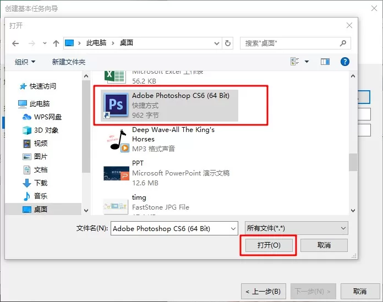Click the file list scrollbar thumb
The height and width of the screenshot is (302, 383).
coord(353,162)
